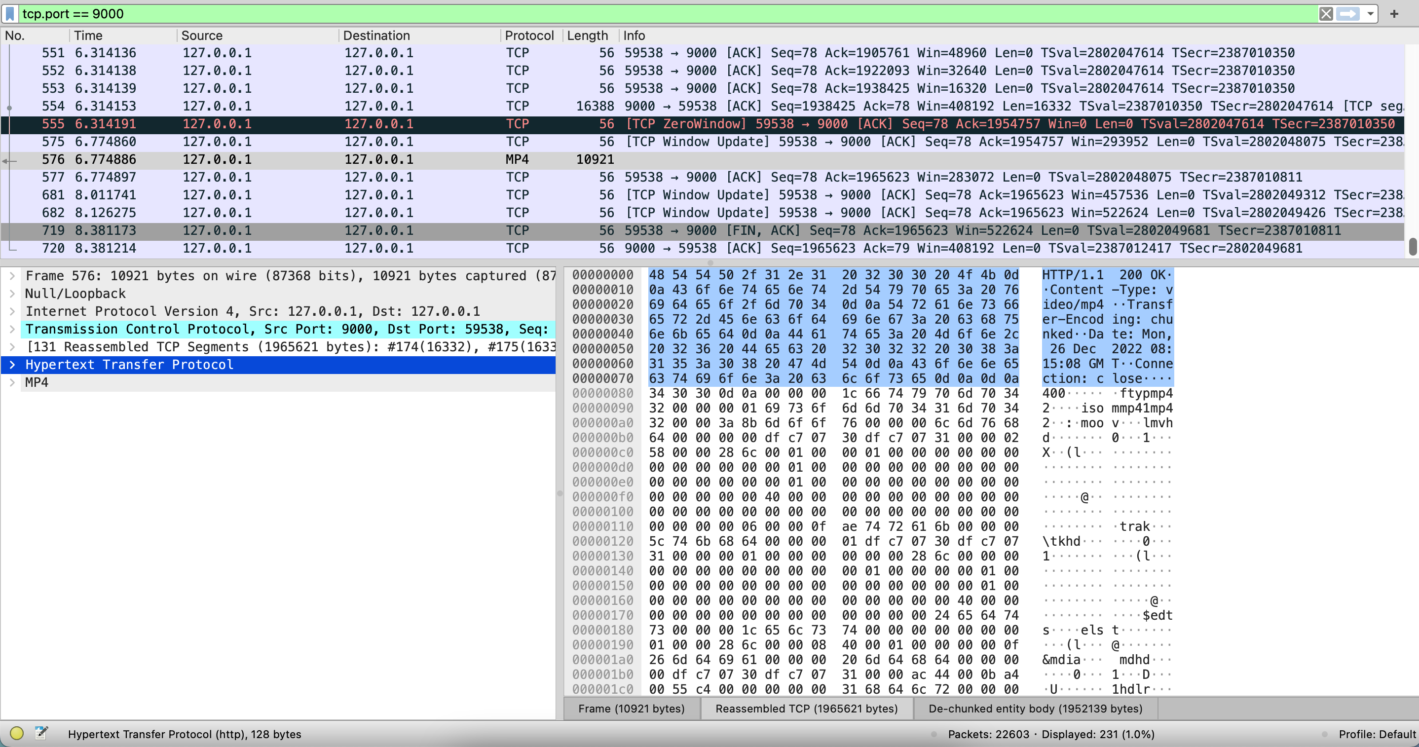Screen dimensions: 1419x747
Task: Open capture file properties notepad icon
Action: (x=41, y=733)
